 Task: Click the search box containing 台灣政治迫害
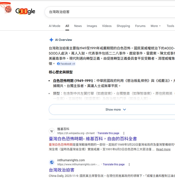tap(108, 12)
